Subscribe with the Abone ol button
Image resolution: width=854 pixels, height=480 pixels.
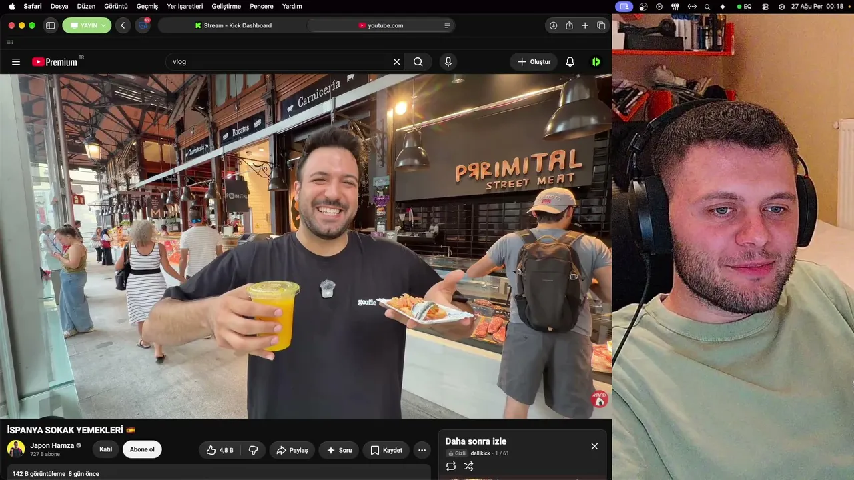142,449
